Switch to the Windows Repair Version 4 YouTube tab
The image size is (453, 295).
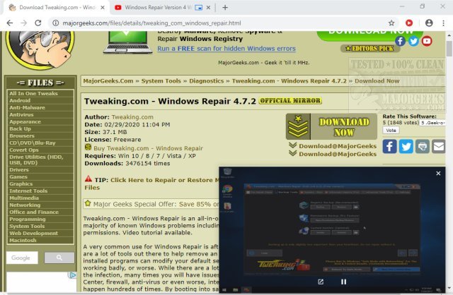click(164, 8)
